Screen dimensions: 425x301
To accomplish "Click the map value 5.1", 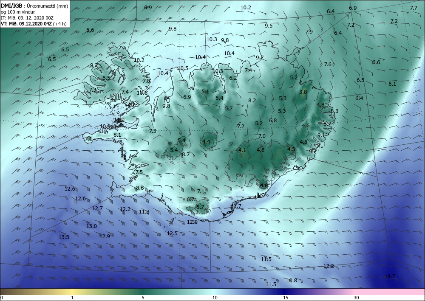I will 205,92.
